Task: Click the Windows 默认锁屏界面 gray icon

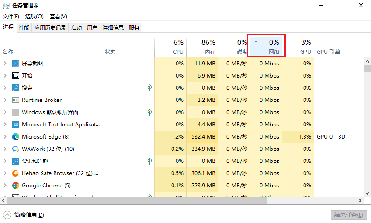Action: click(16, 112)
